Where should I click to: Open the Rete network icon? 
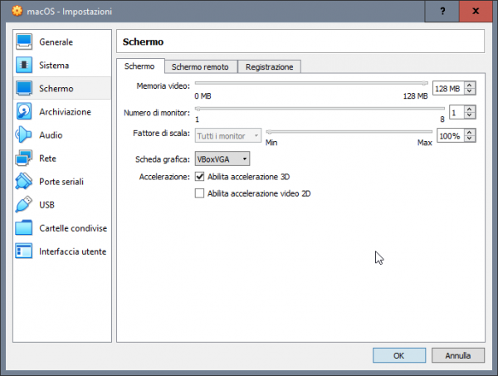(x=24, y=158)
